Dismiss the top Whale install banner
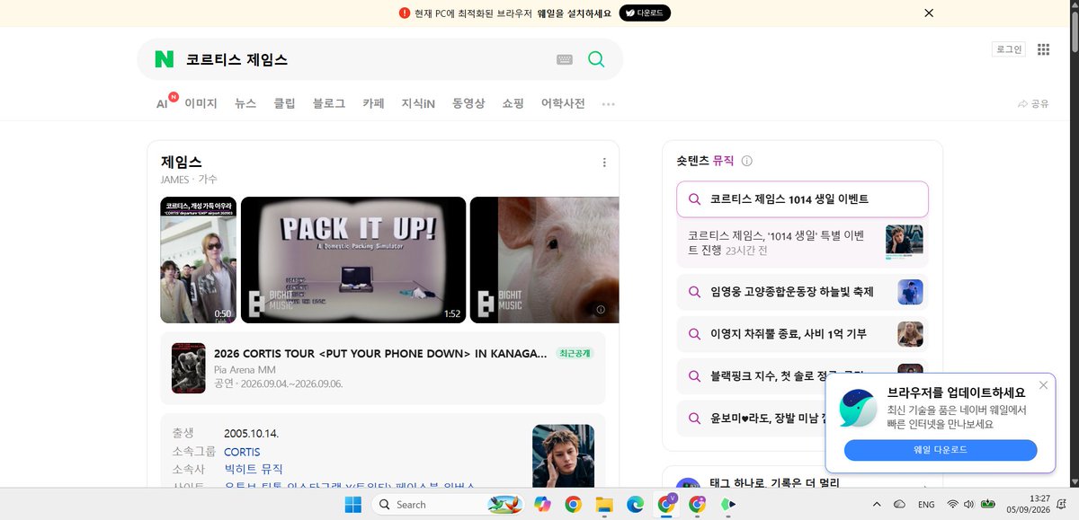Screen dimensions: 1079x520 click(x=929, y=13)
